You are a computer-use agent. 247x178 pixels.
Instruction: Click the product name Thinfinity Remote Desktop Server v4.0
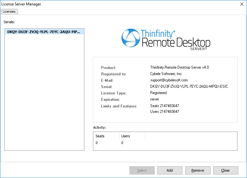pyautogui.click(x=180, y=67)
